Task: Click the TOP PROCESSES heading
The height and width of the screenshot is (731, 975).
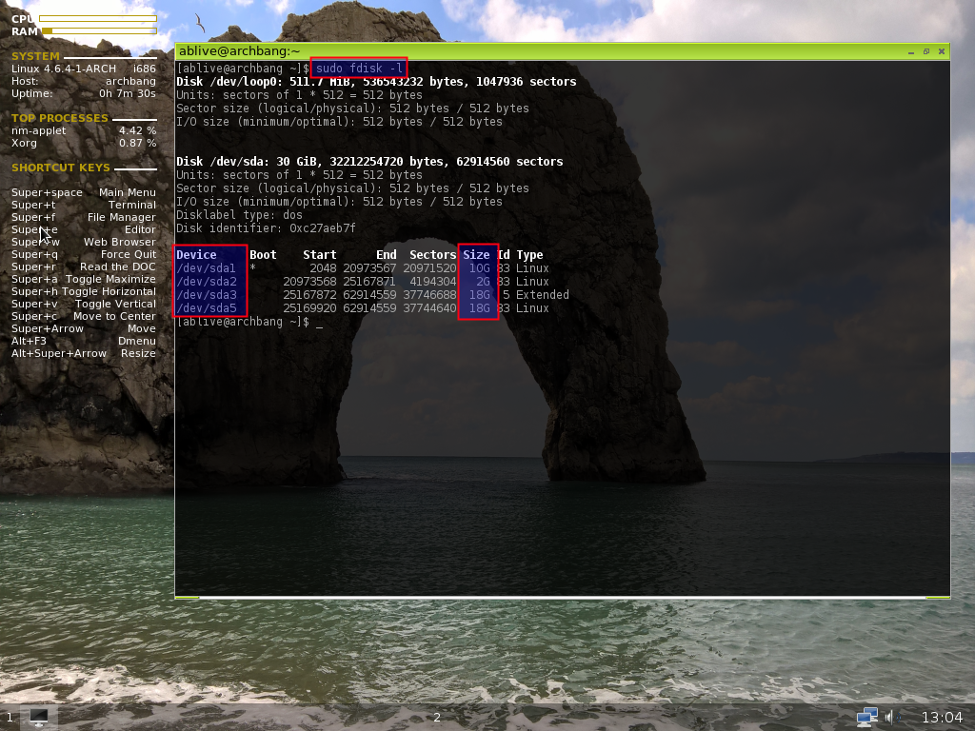Action: point(60,118)
